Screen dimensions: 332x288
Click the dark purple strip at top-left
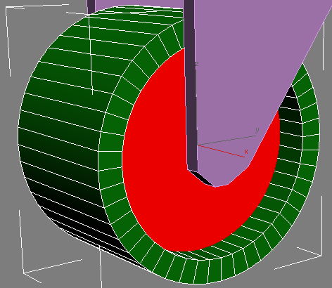click(x=91, y=6)
